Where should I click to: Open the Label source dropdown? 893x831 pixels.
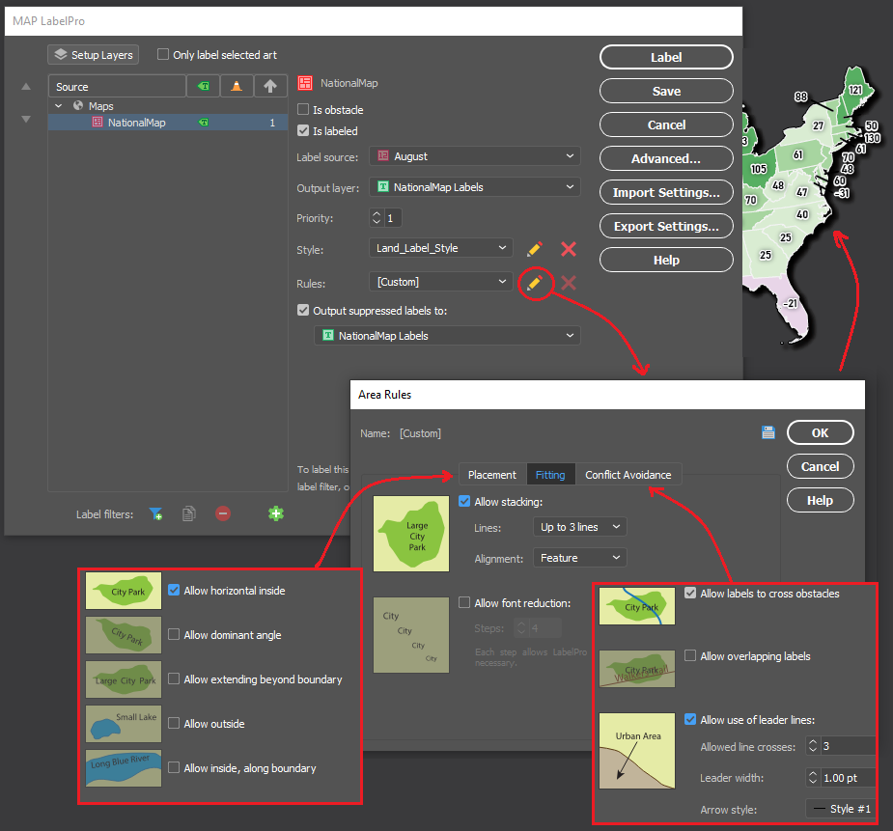pos(475,156)
